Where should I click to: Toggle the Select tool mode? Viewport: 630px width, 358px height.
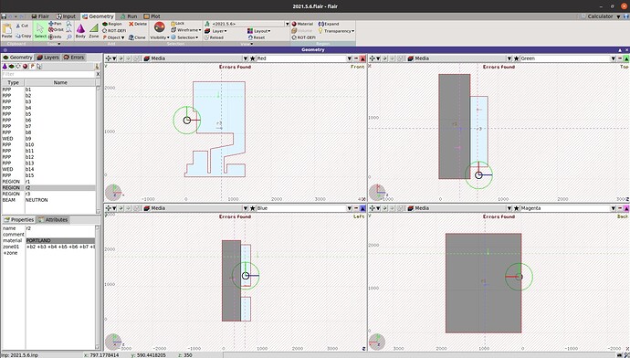[40, 31]
